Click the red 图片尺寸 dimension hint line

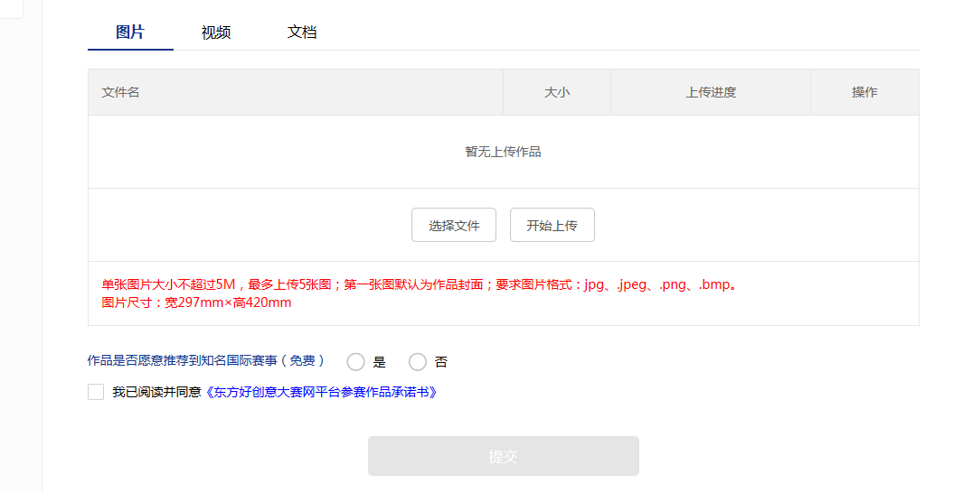pos(196,302)
